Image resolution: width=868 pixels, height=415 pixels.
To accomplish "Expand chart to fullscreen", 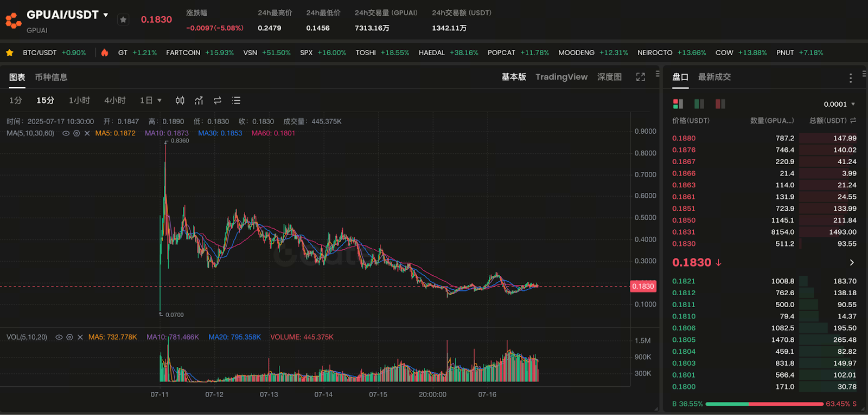I will coord(641,77).
